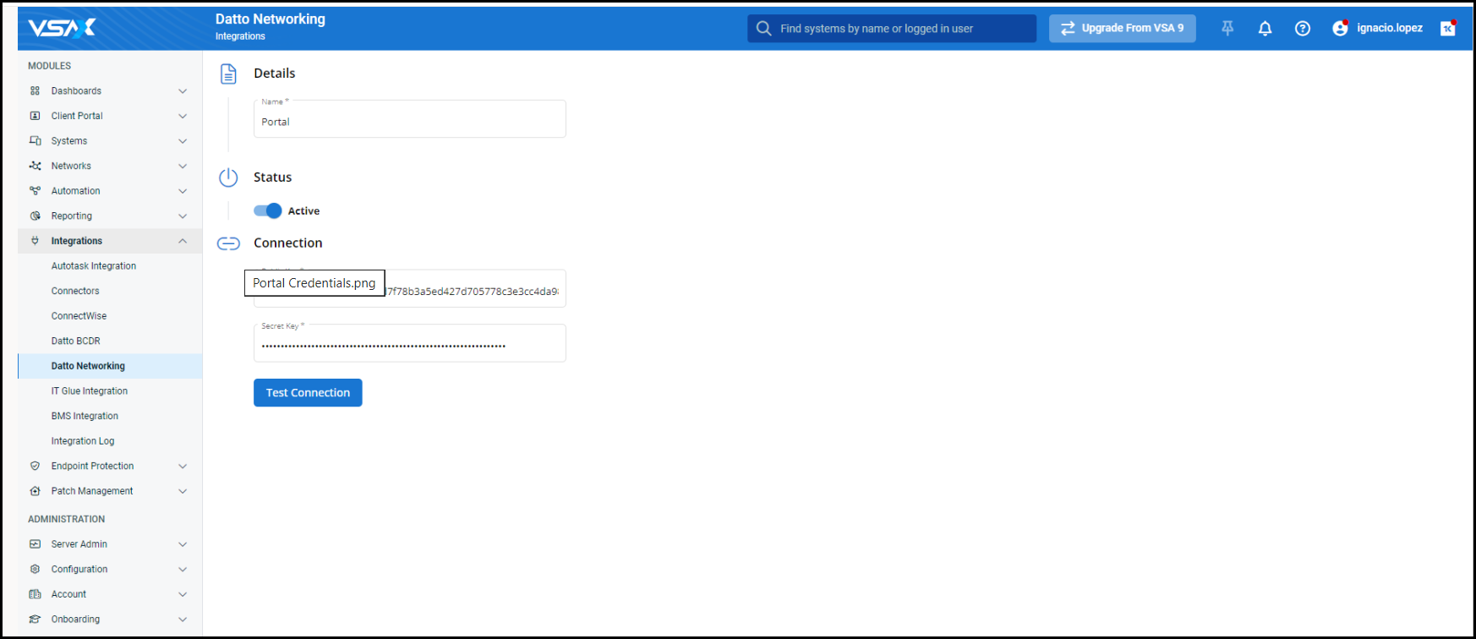
Task: Click the Datto Networking page title
Action: tap(271, 19)
